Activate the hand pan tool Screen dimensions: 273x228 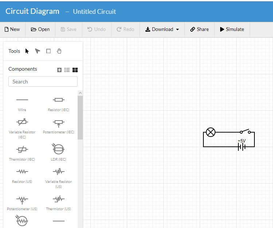[59, 51]
